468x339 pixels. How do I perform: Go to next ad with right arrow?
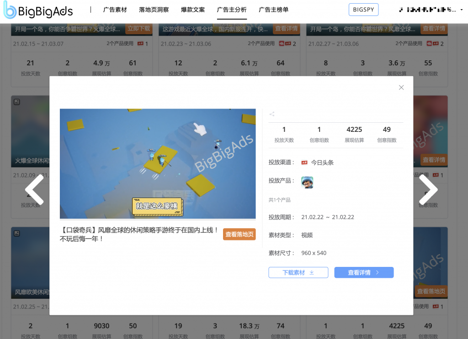click(x=428, y=189)
